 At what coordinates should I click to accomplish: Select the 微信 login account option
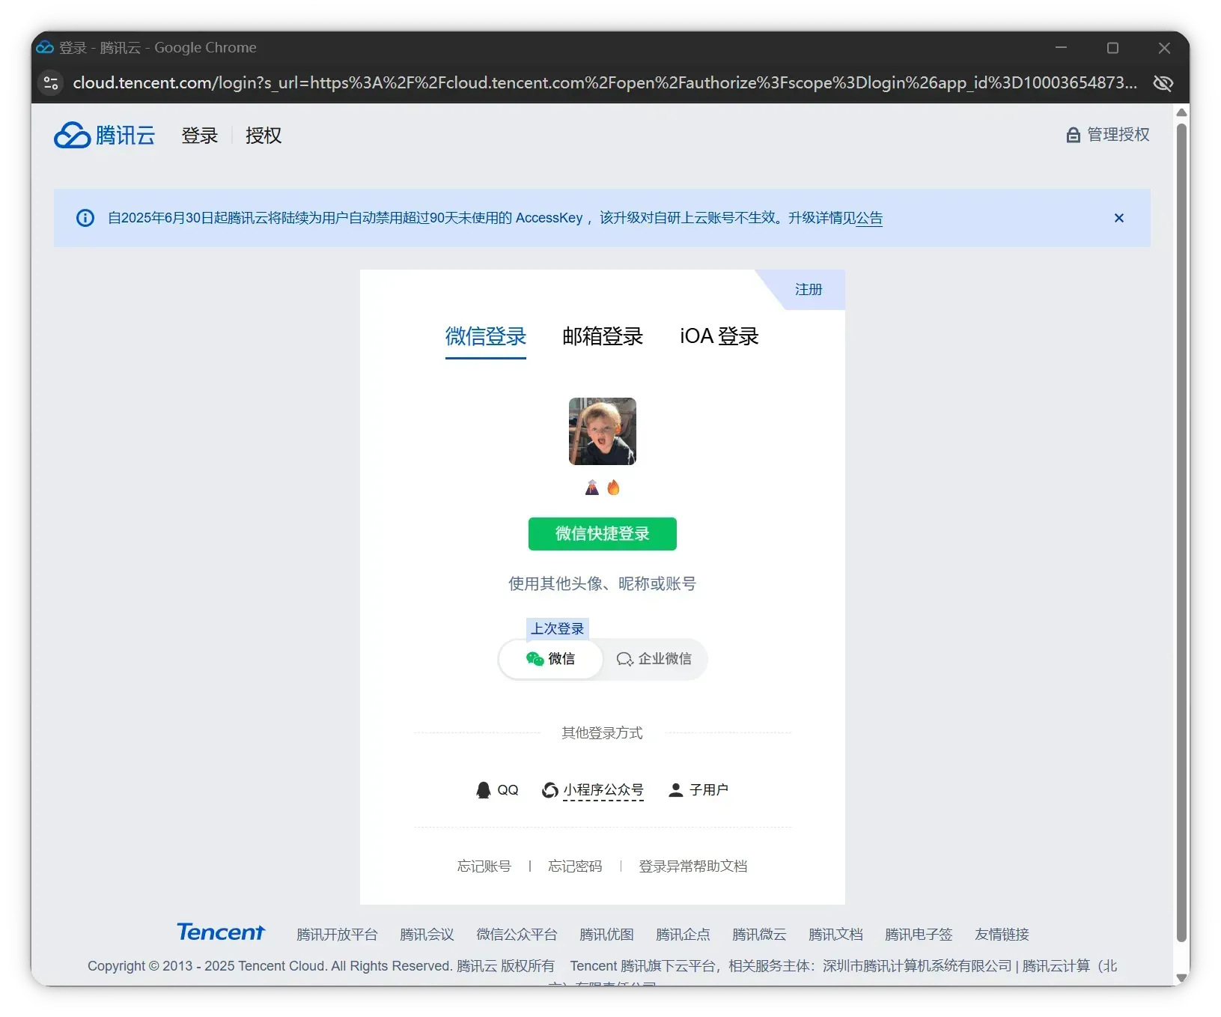click(550, 659)
